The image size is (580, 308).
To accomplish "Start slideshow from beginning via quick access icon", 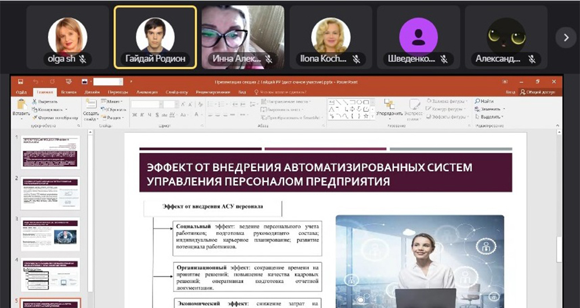I will tap(68, 82).
